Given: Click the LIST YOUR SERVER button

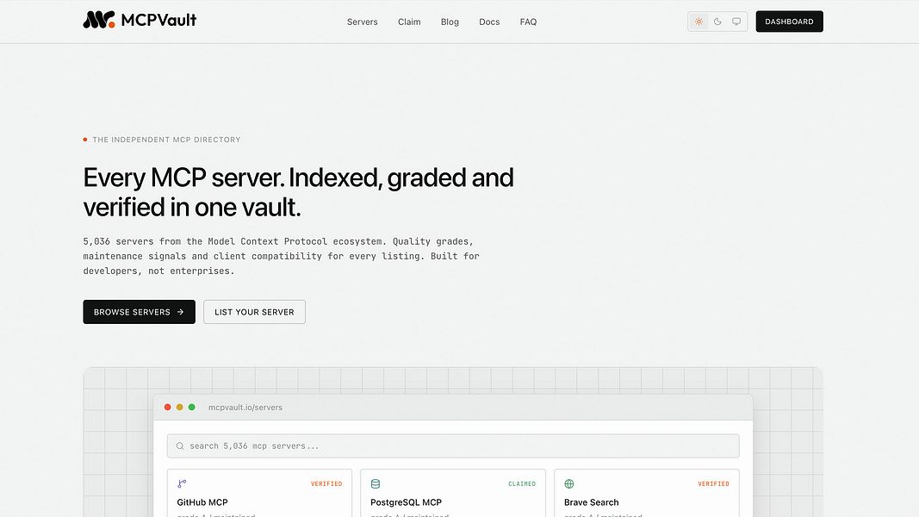Looking at the screenshot, I should 254,312.
